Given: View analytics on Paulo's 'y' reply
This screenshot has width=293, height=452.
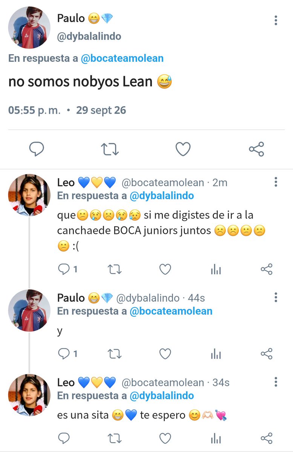Looking at the screenshot, I should click(216, 354).
